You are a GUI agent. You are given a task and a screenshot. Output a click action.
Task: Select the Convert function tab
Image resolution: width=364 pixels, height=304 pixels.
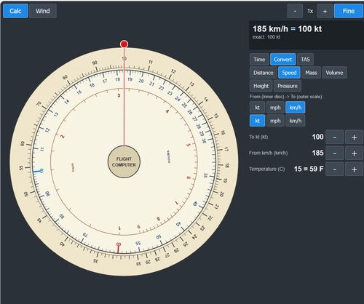pos(282,60)
